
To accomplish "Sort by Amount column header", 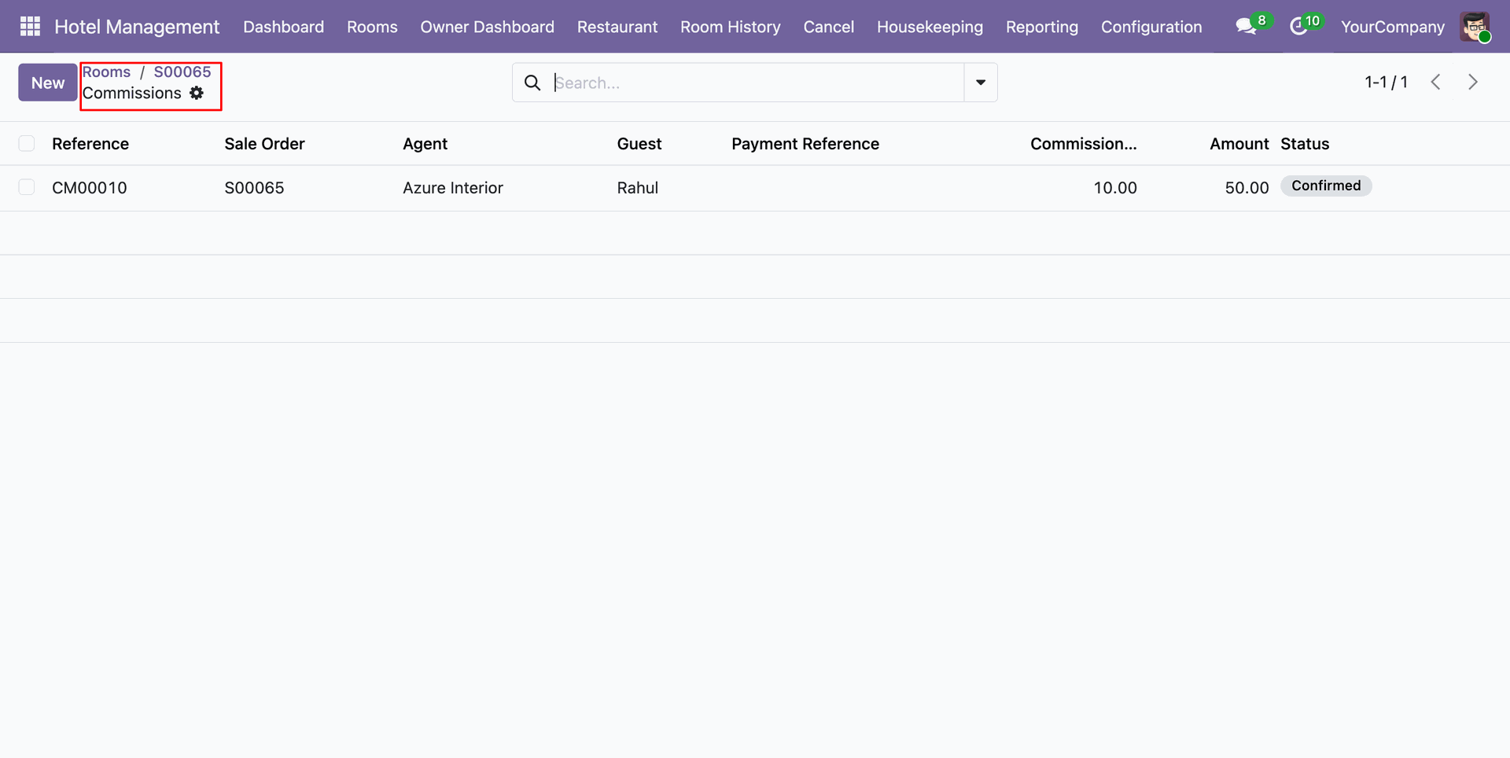I will pyautogui.click(x=1239, y=144).
